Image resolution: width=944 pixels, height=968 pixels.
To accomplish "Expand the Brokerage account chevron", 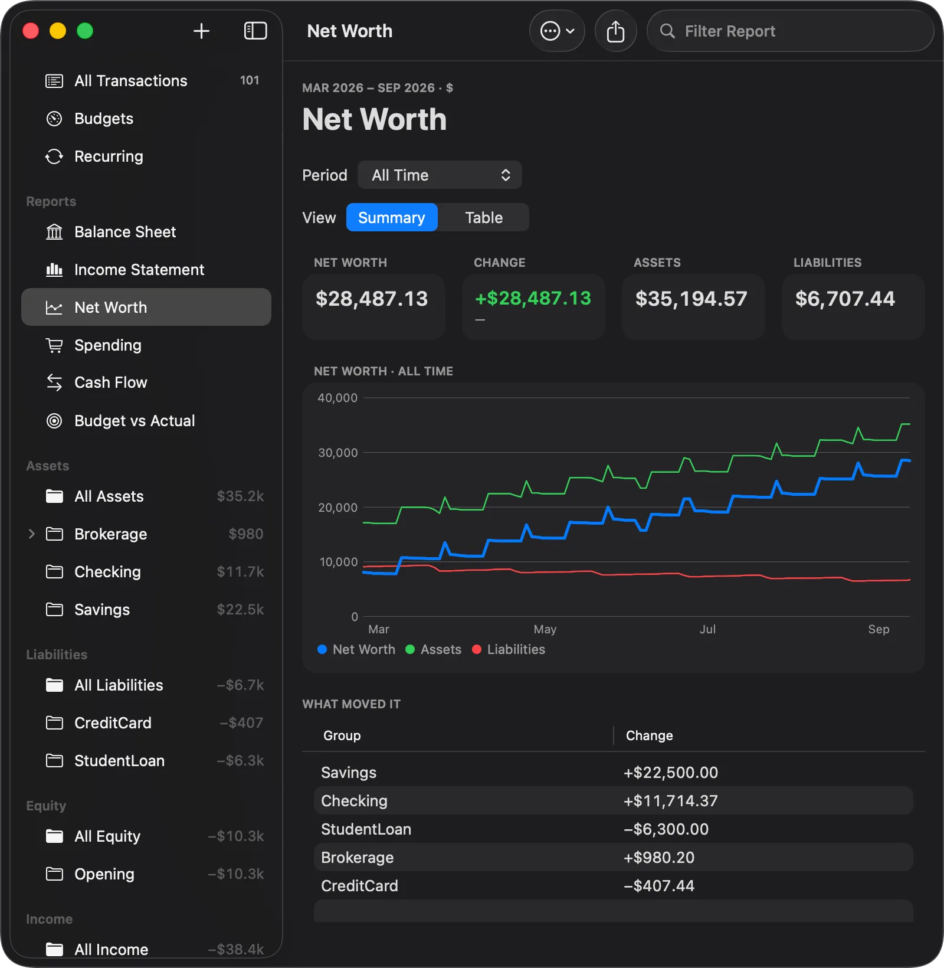I will (x=32, y=534).
